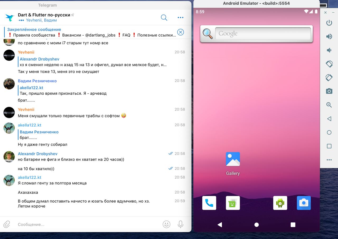
Task: Click the message text 'Ахахахаха'
Action: [28, 192]
